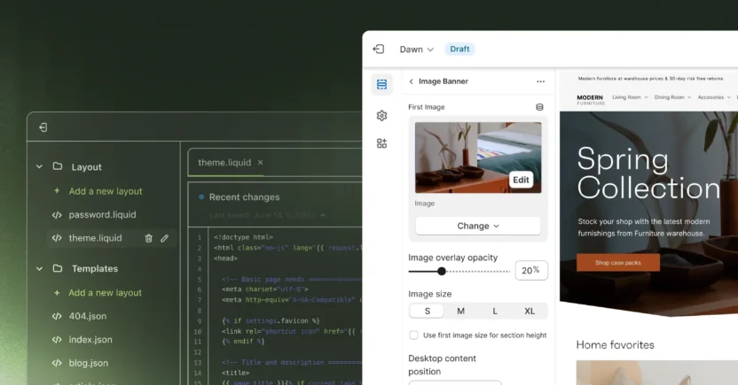Enable Use first image size for section height

[x=413, y=335]
